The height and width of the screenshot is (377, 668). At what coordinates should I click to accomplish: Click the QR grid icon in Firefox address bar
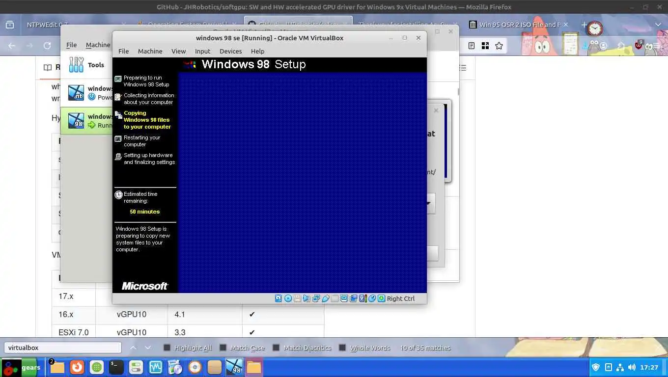(485, 46)
